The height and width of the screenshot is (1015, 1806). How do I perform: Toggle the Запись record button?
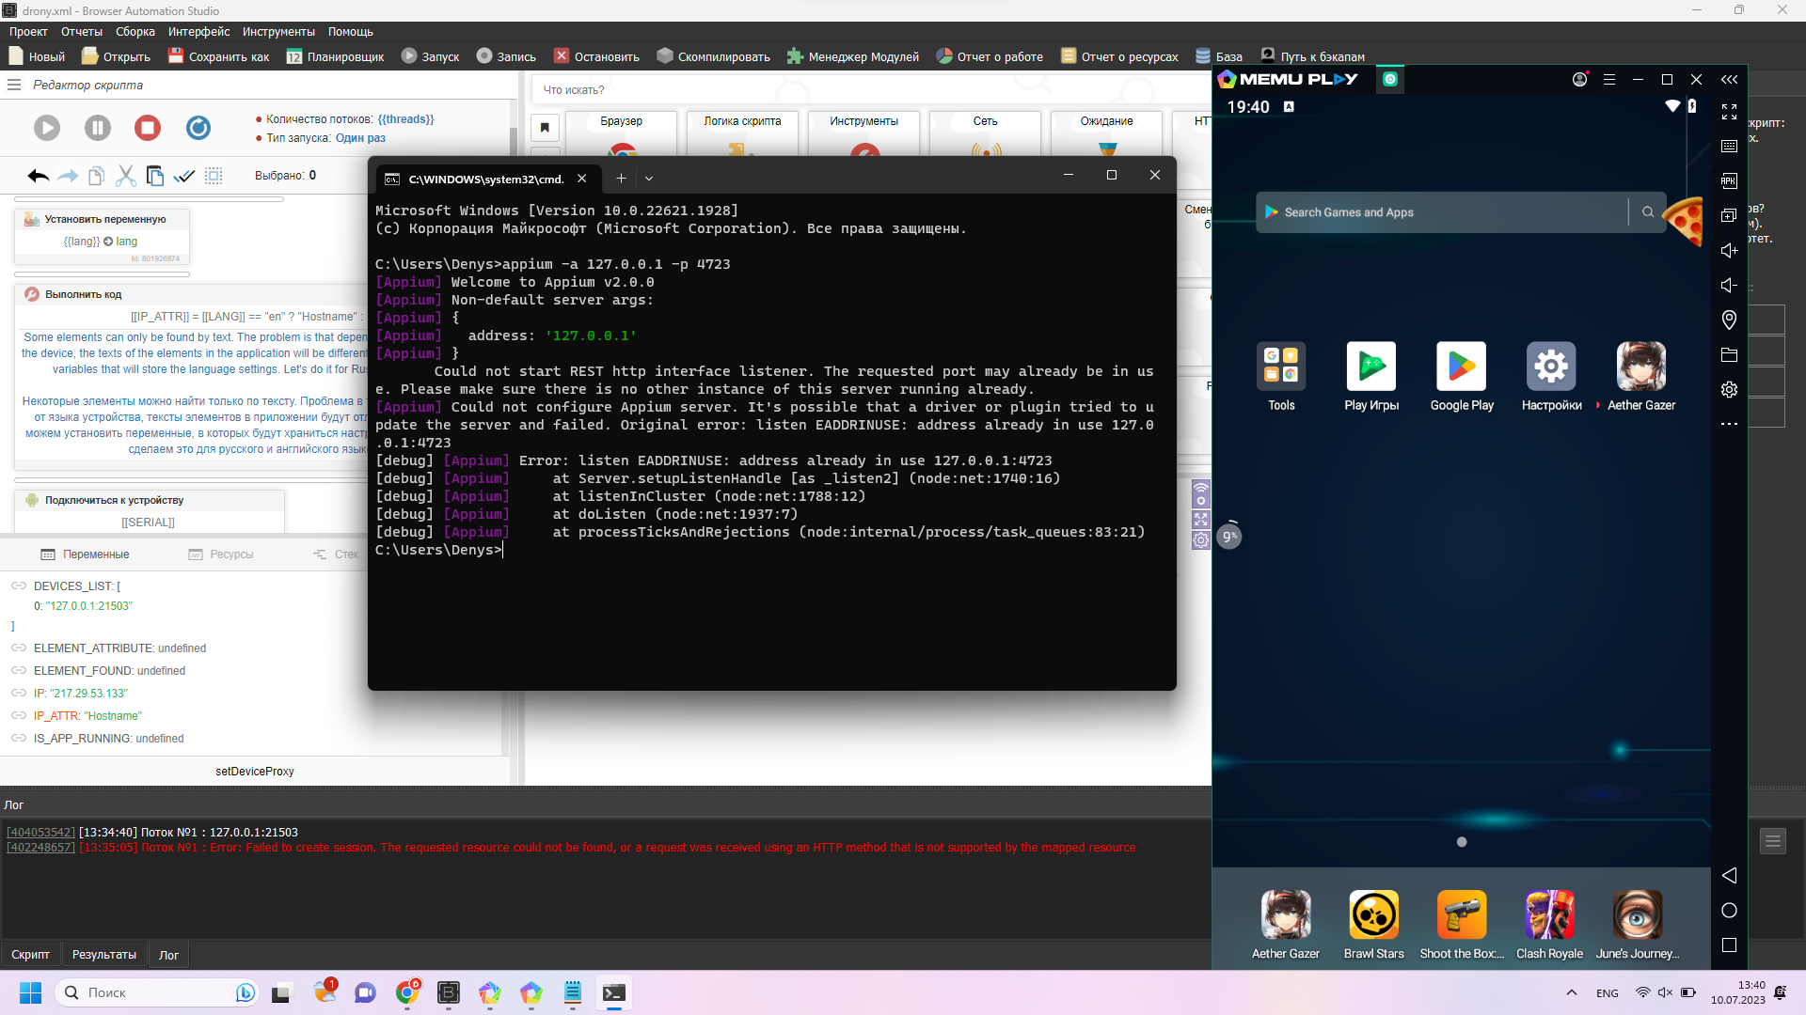506,56
